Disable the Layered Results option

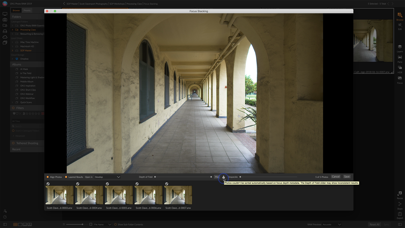(67, 177)
